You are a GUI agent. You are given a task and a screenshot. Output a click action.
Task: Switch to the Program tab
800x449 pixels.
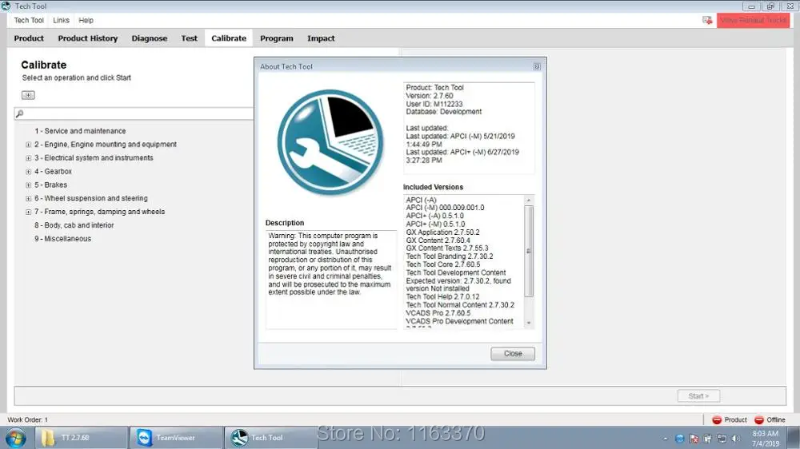pos(277,38)
